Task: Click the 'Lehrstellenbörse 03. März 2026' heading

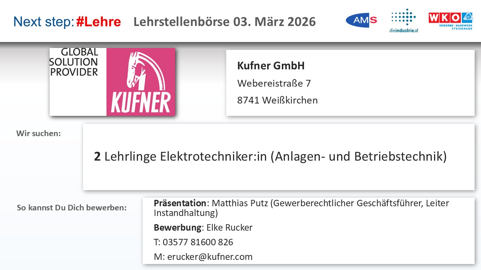Action: pyautogui.click(x=224, y=22)
